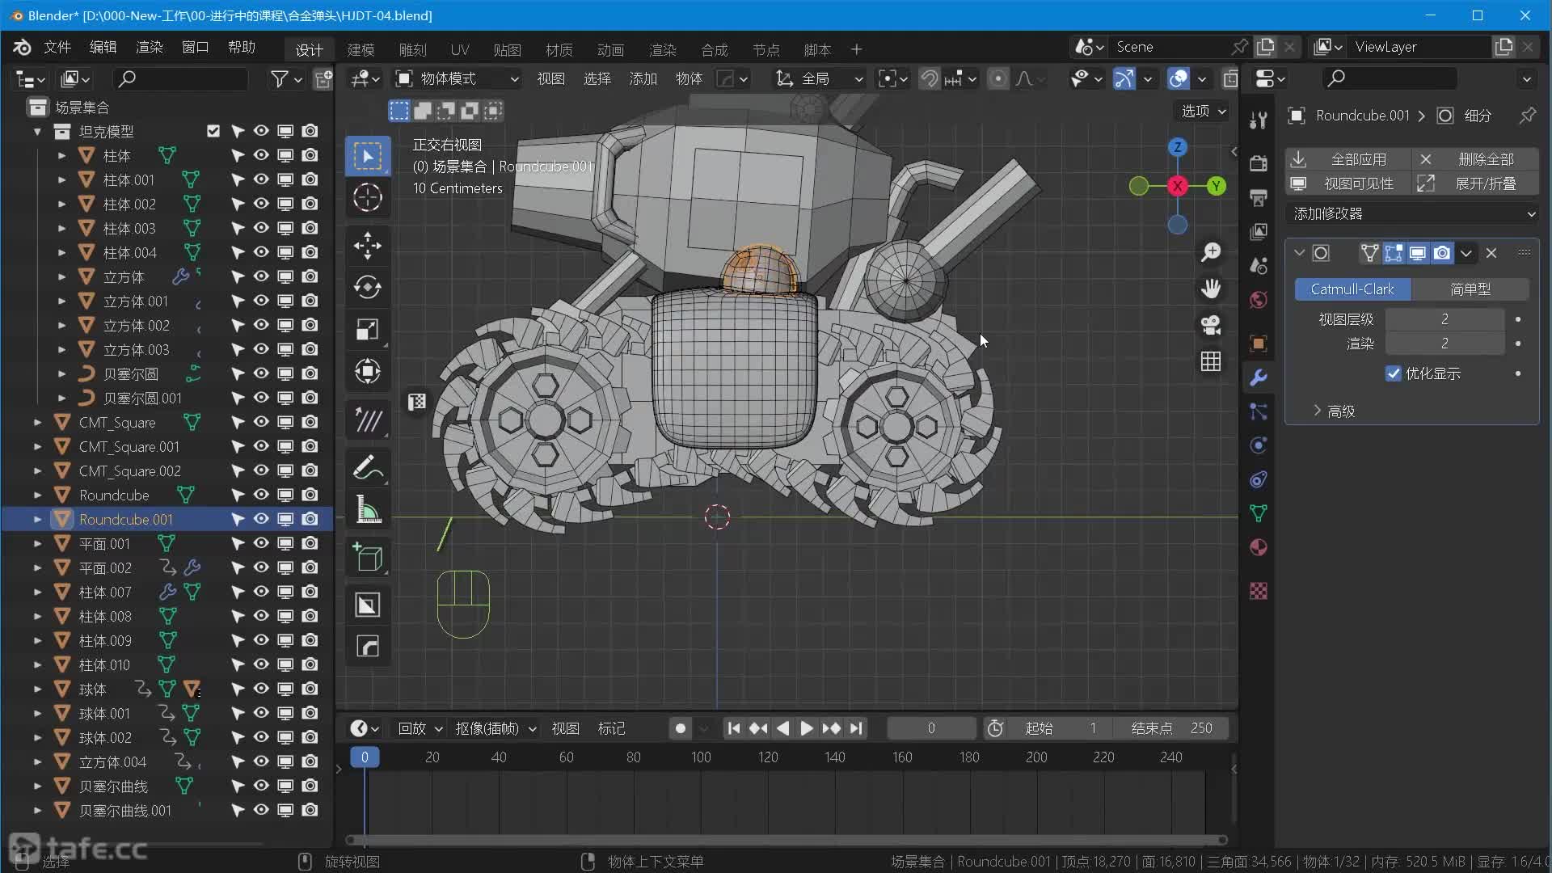Click frame 100 on the timeline

pyautogui.click(x=700, y=757)
